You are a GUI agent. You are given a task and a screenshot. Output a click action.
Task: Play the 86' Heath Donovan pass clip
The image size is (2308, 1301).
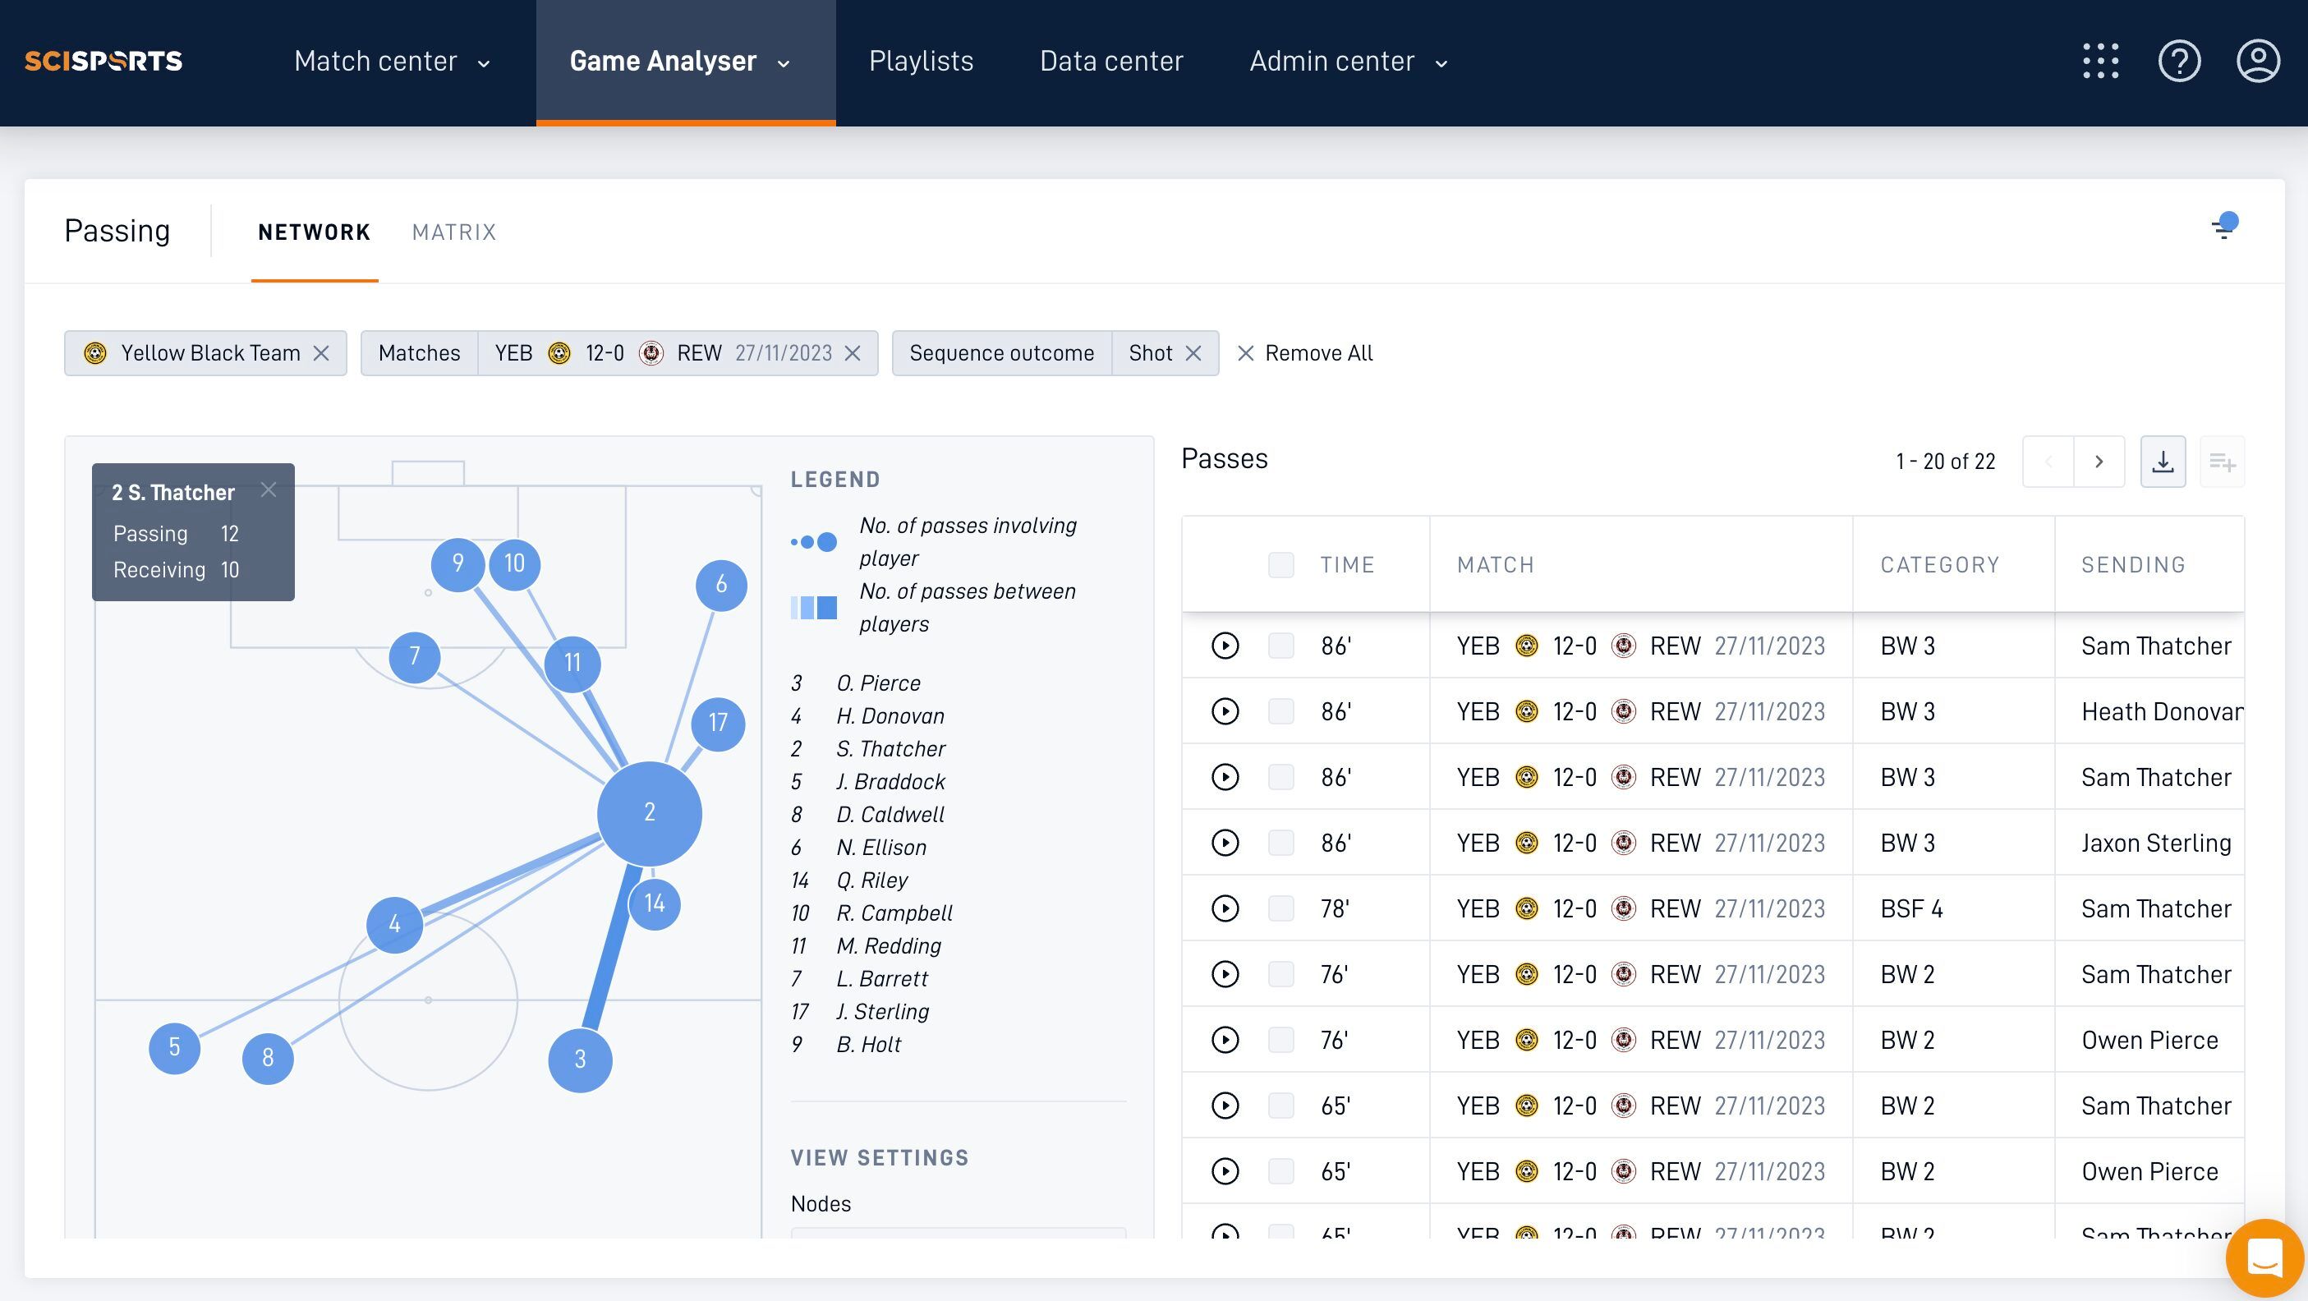pyautogui.click(x=1225, y=711)
